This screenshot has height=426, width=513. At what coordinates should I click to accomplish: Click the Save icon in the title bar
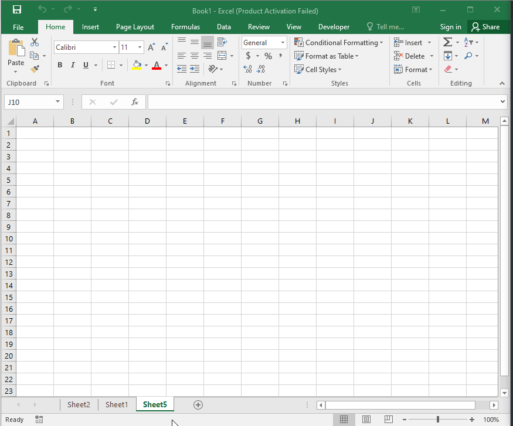(16, 10)
